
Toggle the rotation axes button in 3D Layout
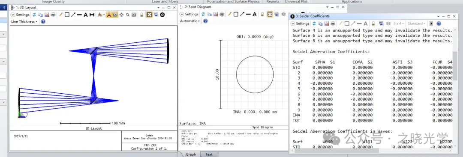pos(109,15)
